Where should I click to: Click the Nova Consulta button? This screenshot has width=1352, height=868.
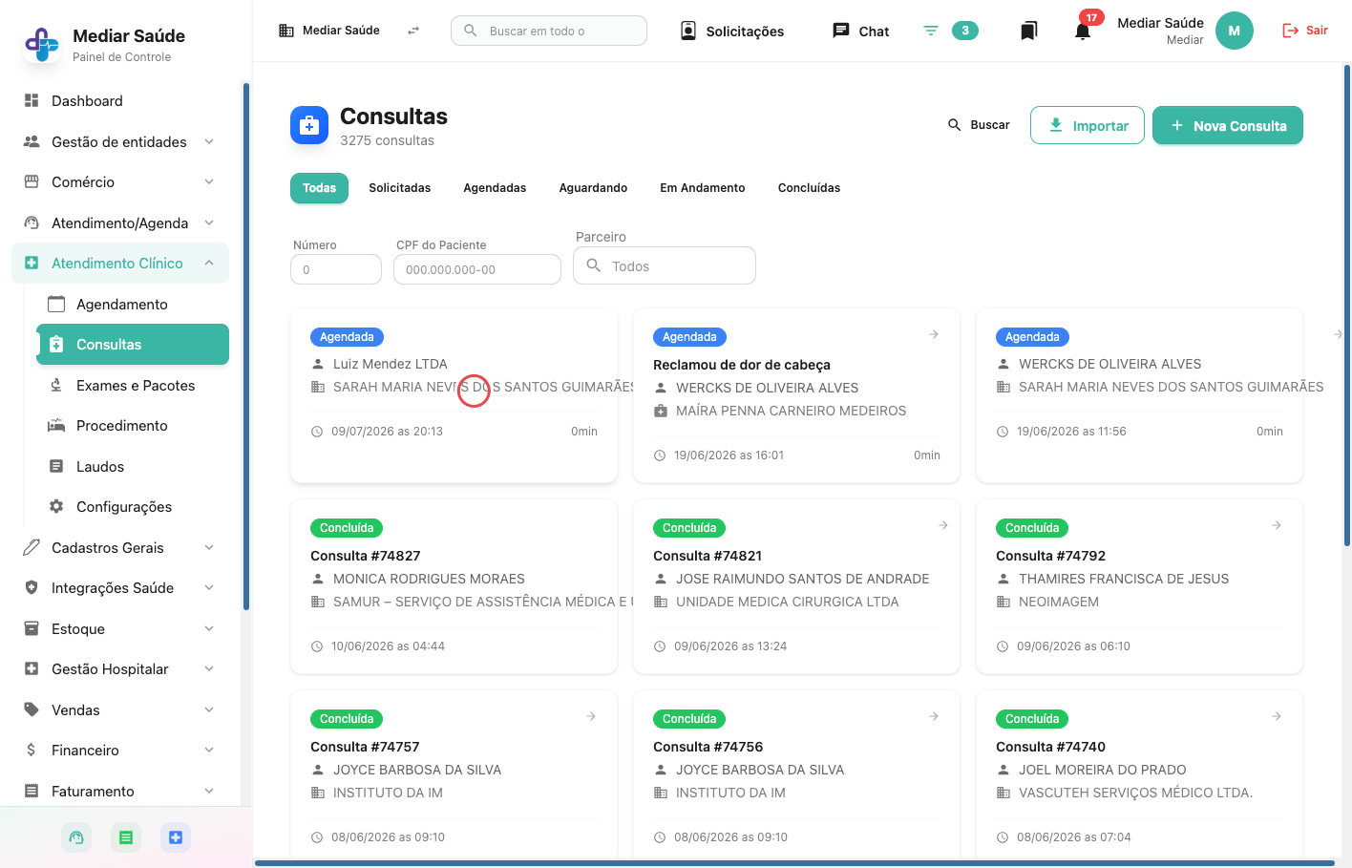click(x=1228, y=125)
